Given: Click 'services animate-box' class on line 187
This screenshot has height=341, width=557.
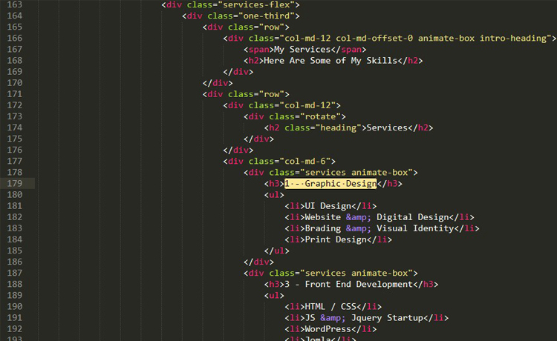Looking at the screenshot, I should [x=356, y=274].
